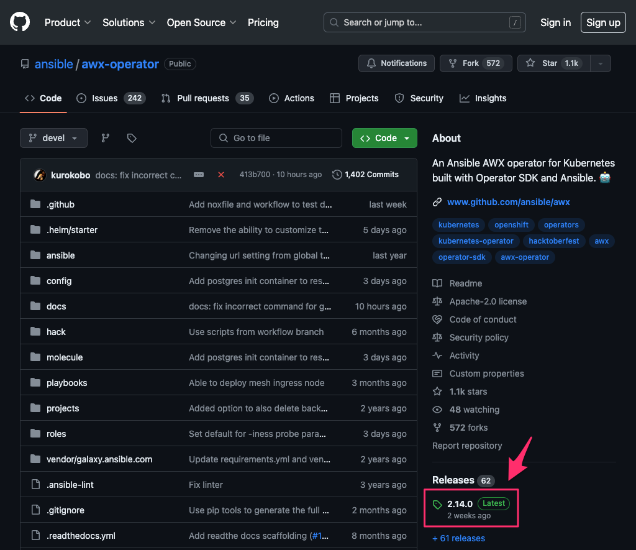Expand the Solutions menu

click(129, 22)
